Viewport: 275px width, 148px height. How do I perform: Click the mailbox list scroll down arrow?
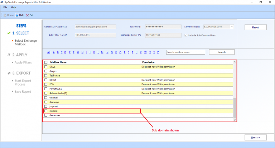[235, 120]
